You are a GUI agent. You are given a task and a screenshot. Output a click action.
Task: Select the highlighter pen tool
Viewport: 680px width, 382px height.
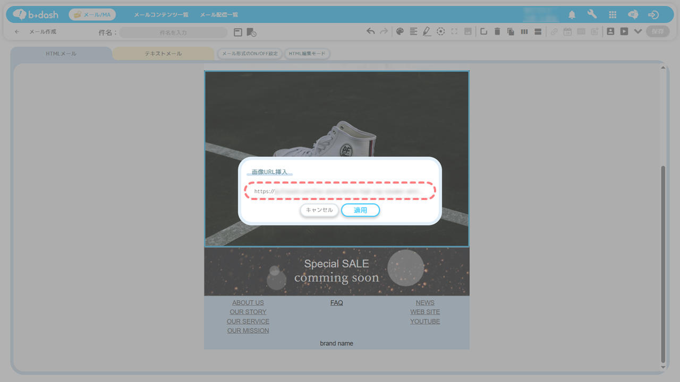click(427, 31)
